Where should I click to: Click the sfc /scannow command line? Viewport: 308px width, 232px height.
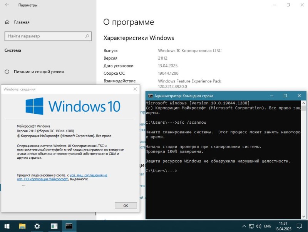[176, 122]
